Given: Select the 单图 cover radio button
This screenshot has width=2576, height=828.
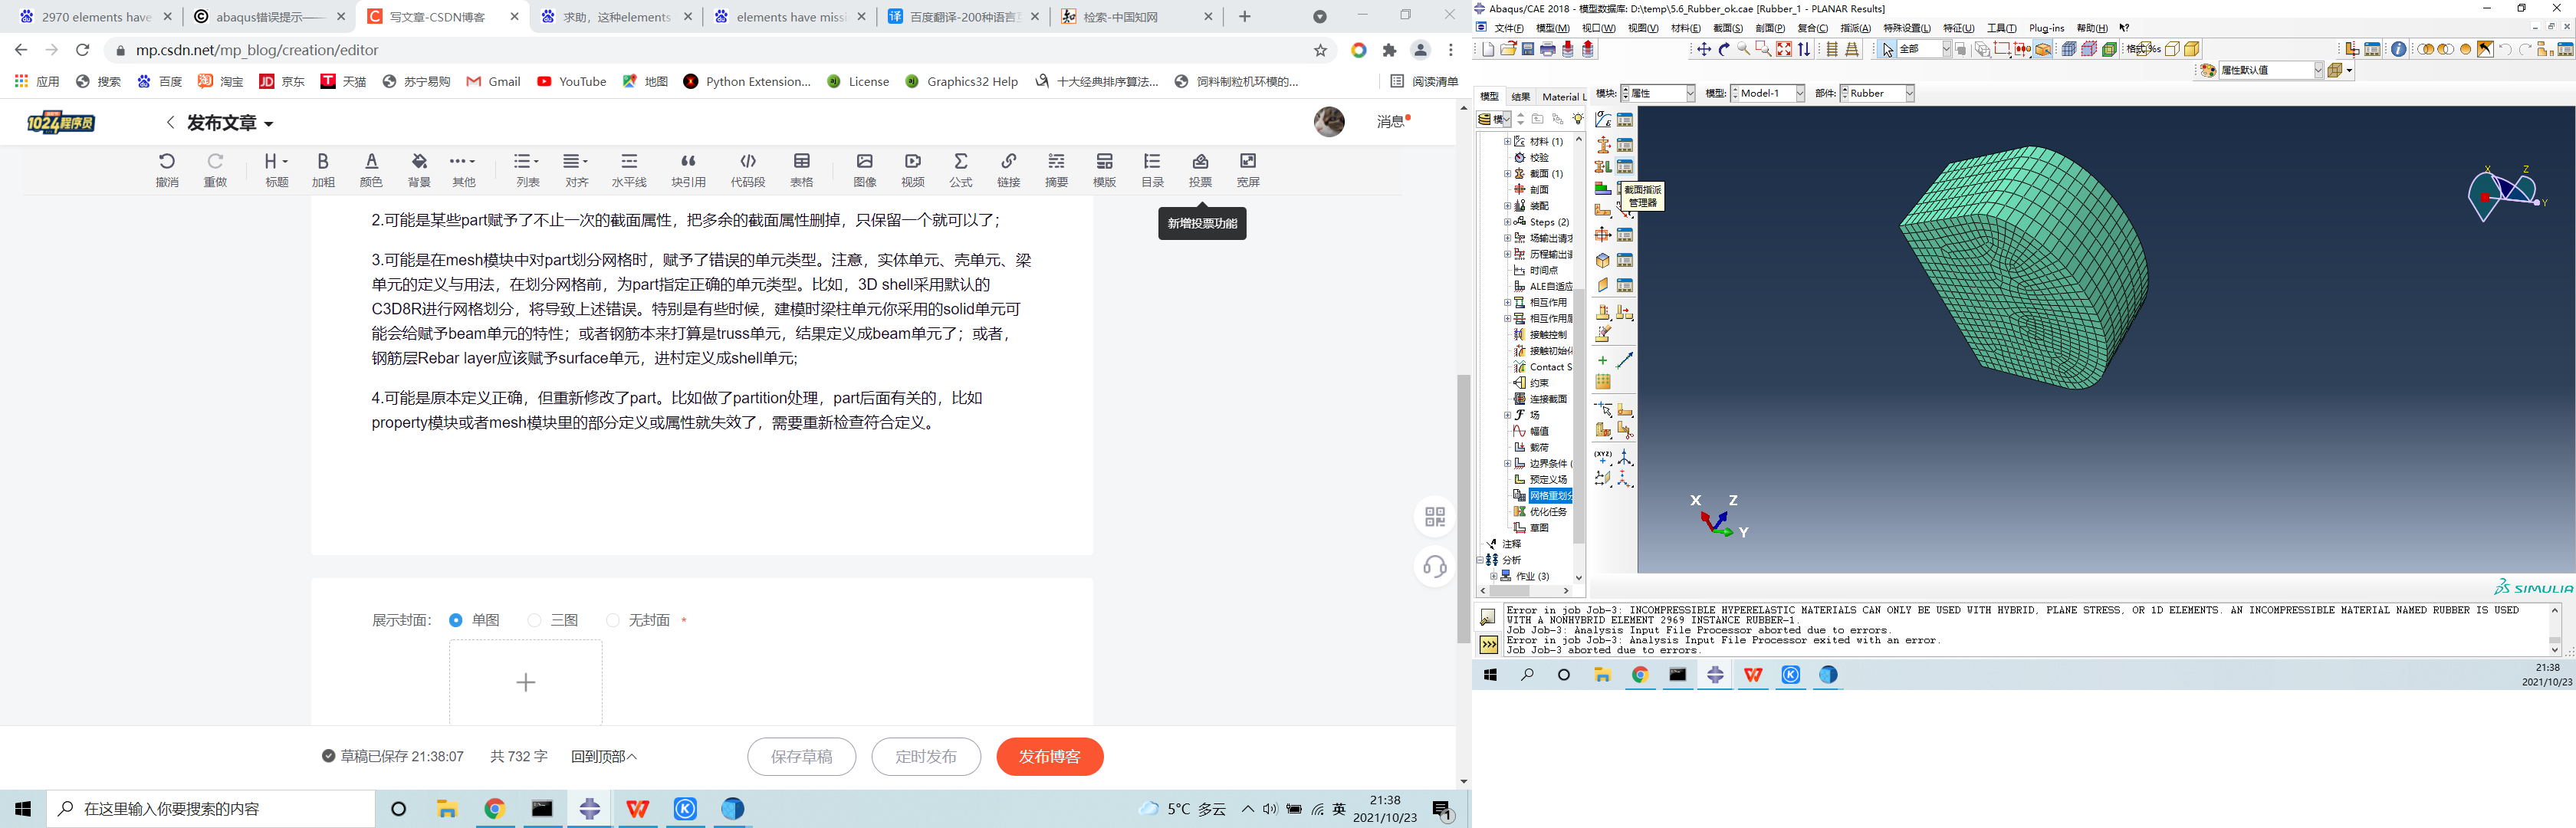Looking at the screenshot, I should click(456, 620).
